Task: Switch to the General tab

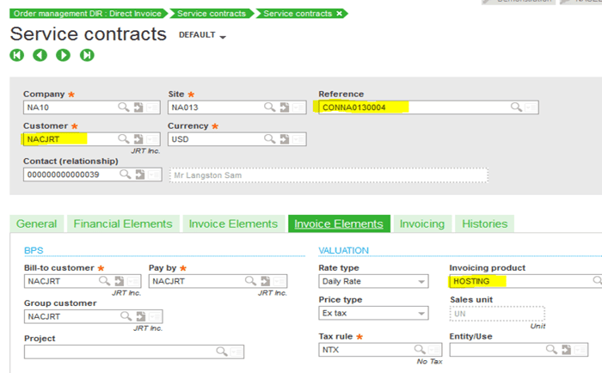Action: (x=36, y=223)
